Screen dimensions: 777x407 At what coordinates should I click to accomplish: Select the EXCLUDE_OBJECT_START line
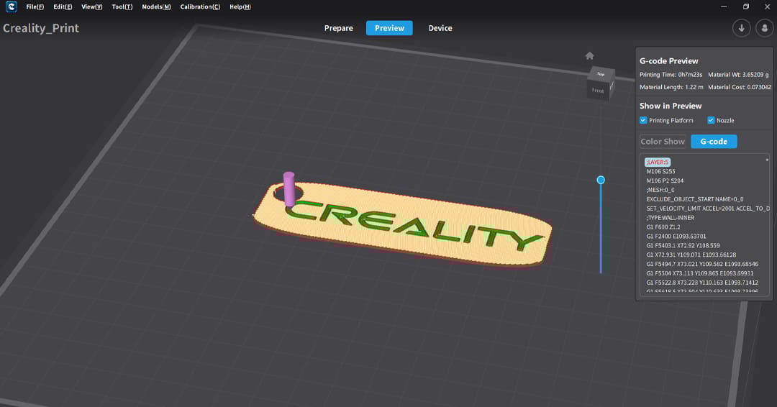point(695,199)
